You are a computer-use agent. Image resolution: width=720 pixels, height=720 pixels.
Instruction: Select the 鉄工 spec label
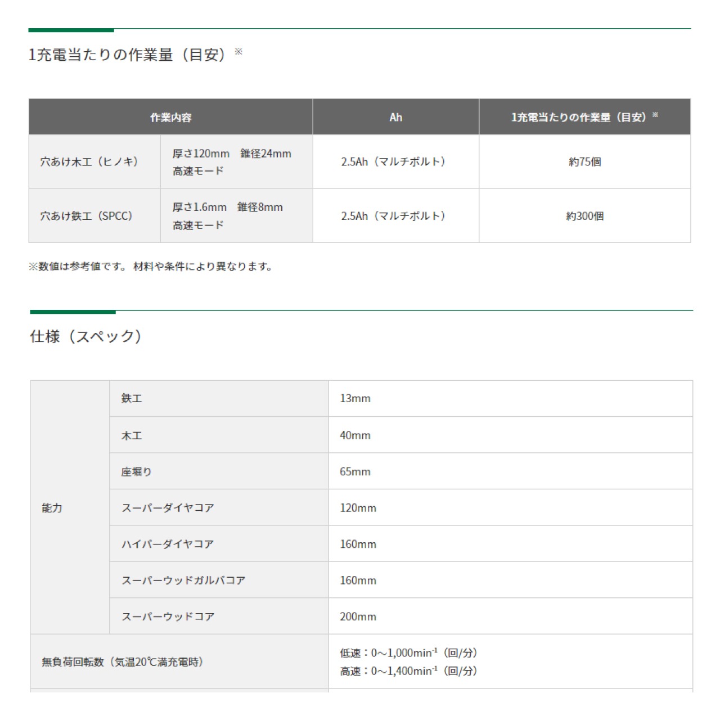[132, 398]
